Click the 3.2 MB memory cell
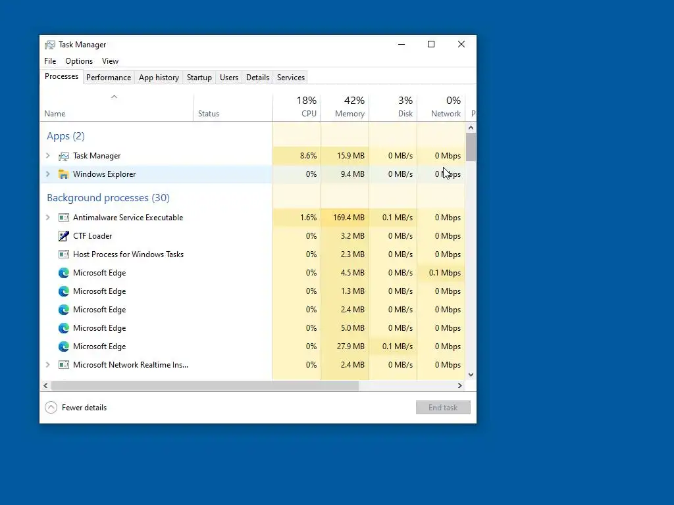 tap(345, 236)
